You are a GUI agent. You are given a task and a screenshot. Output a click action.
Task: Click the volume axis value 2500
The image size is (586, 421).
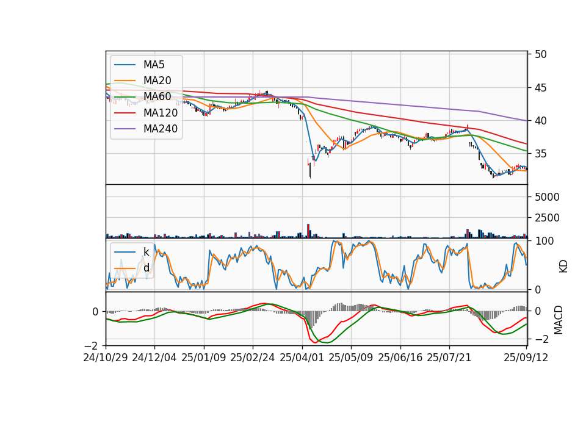coord(547,217)
